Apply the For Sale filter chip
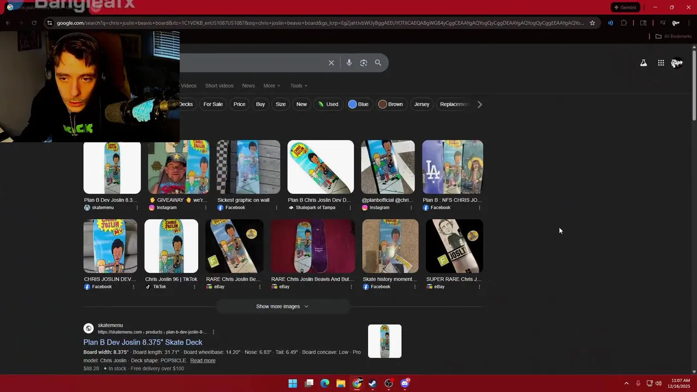 click(x=213, y=104)
